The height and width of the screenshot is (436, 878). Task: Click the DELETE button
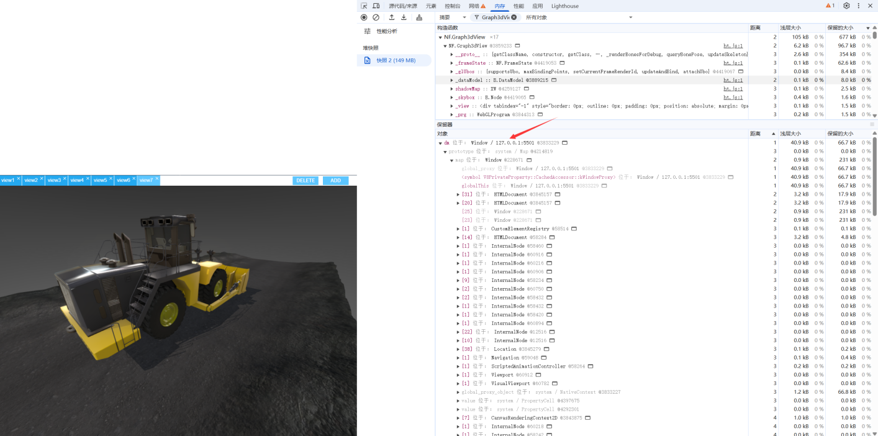pos(305,181)
